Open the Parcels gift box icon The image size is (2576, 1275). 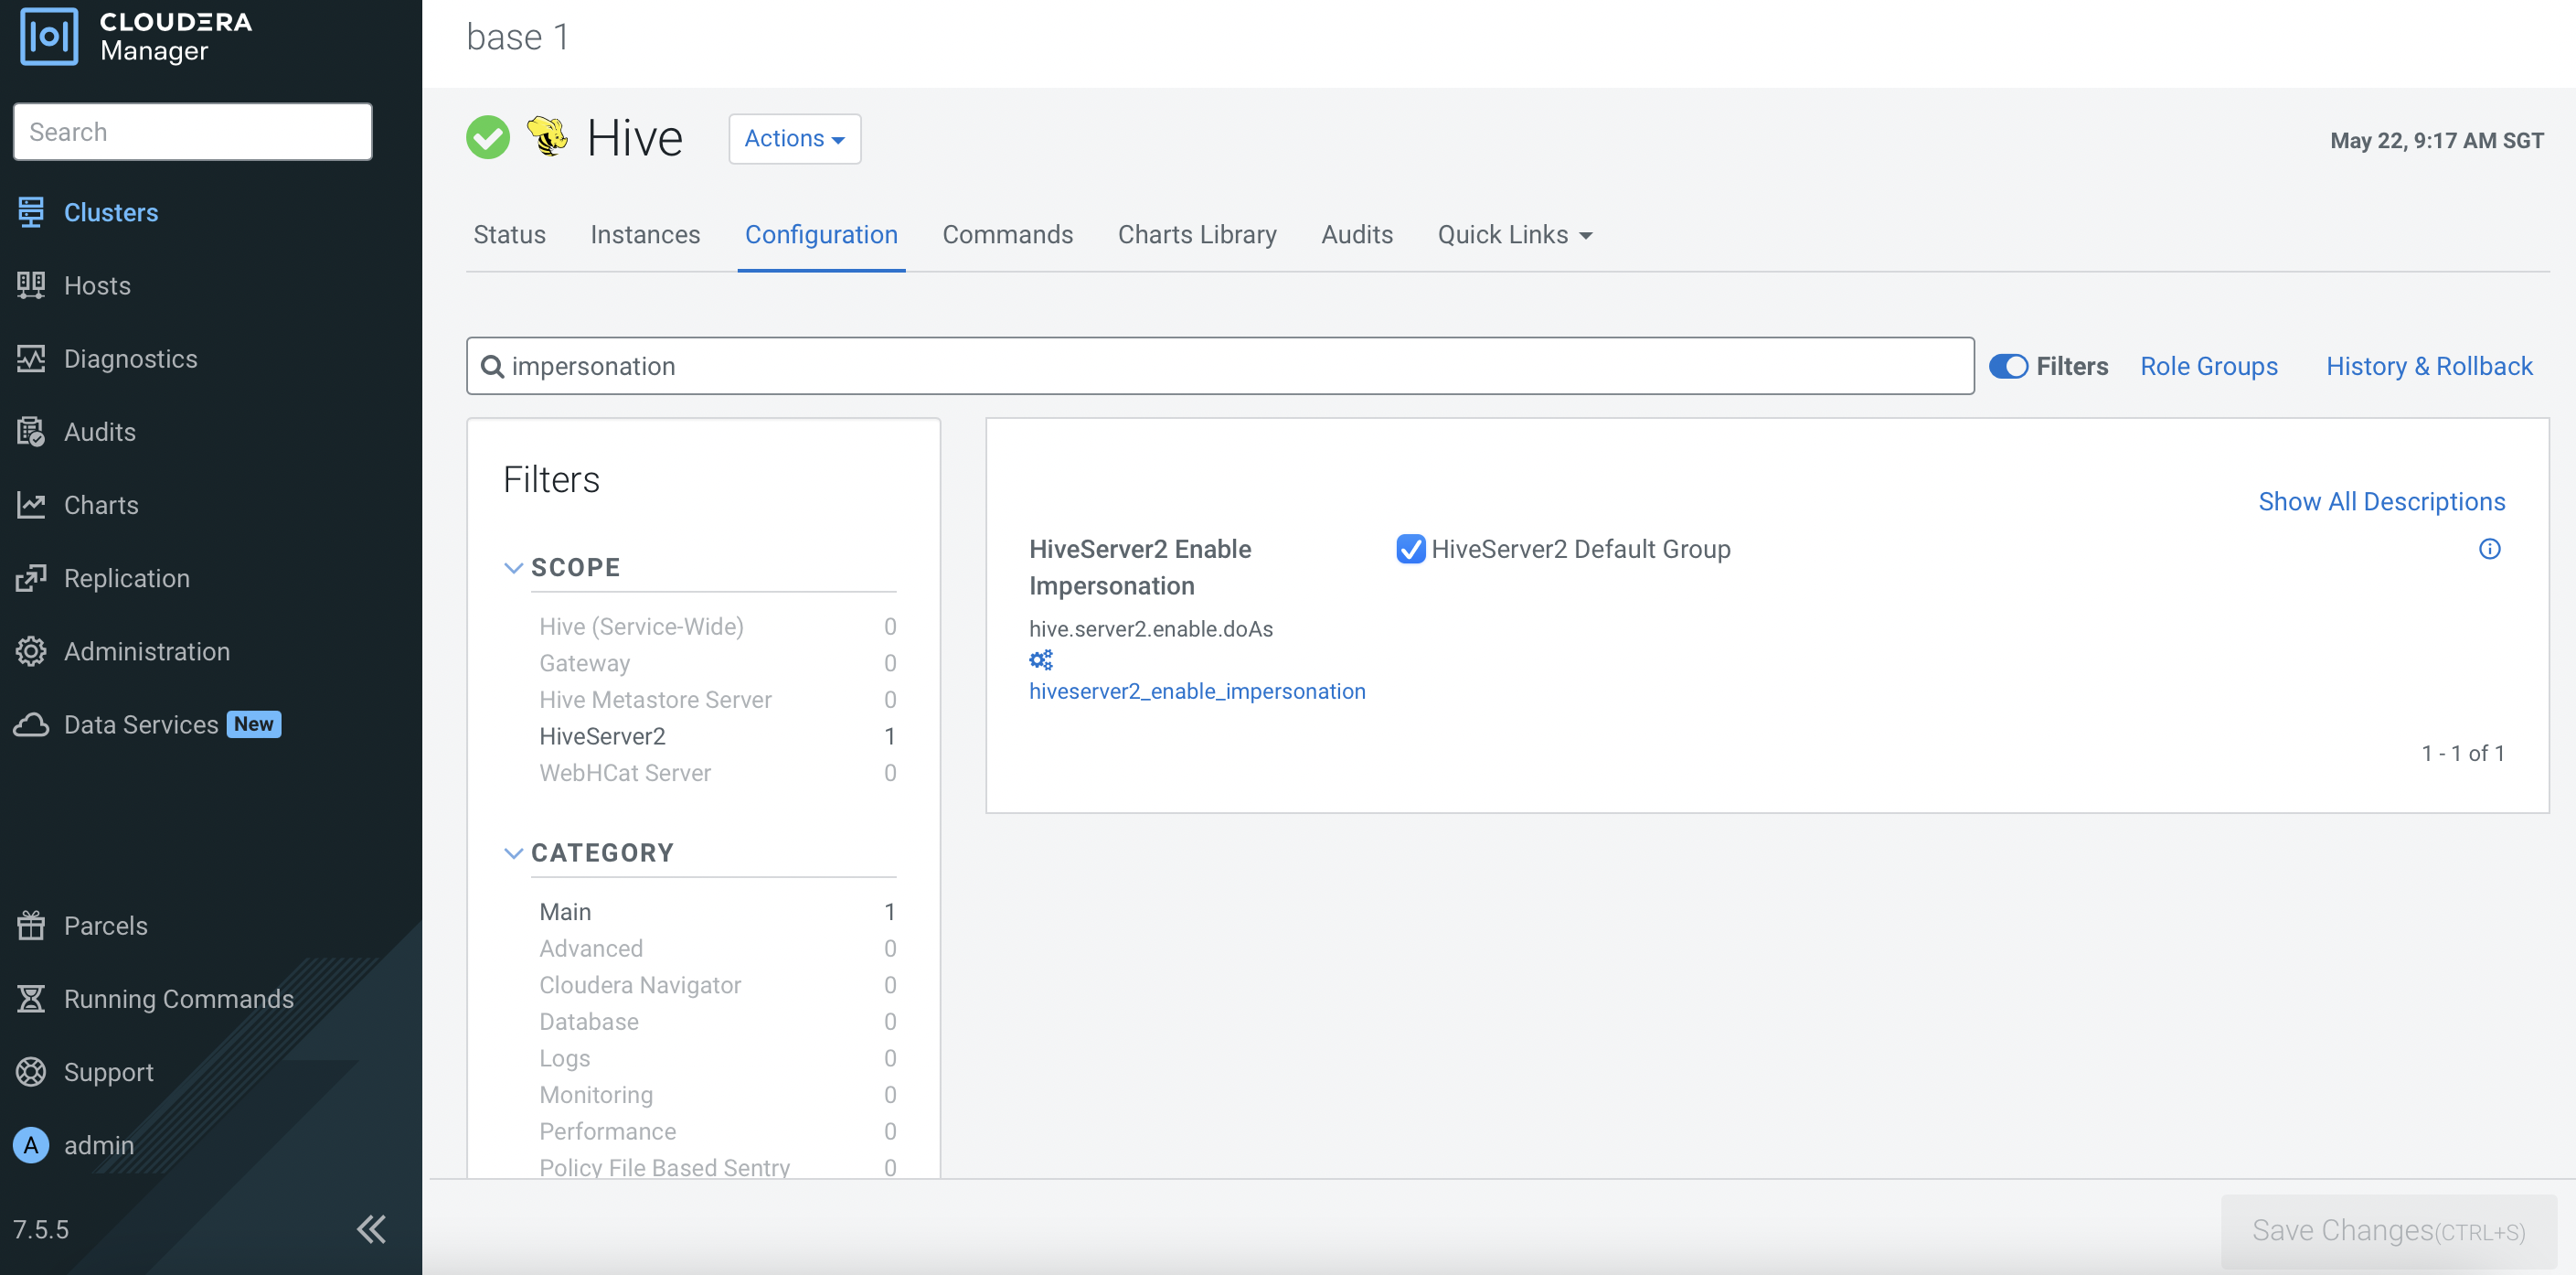(31, 926)
